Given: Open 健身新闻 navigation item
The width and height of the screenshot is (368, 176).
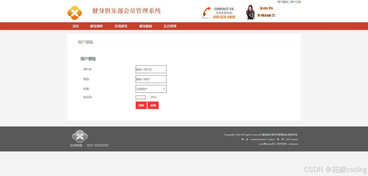Looking at the screenshot, I should 146,26.
